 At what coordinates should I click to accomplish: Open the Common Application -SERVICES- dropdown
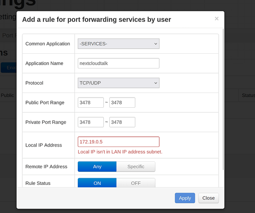coord(119,43)
